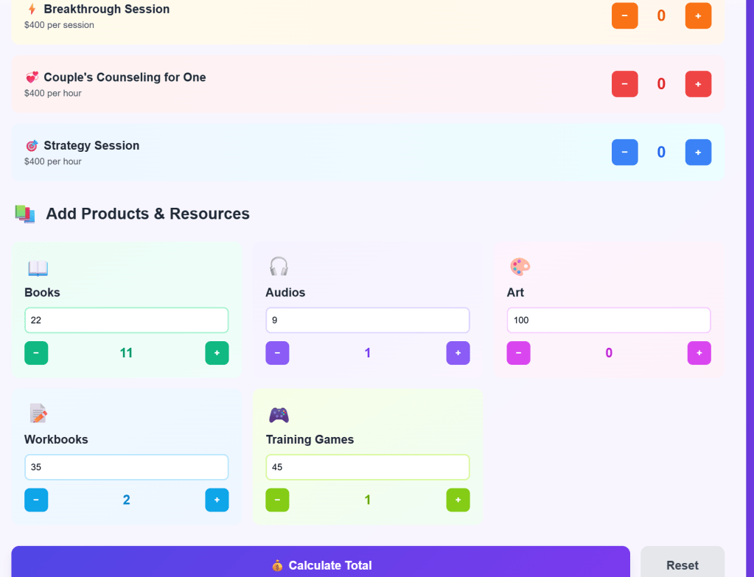This screenshot has width=754, height=577.
Task: Increase Strategy Session hours with blue plus
Action: click(x=698, y=152)
